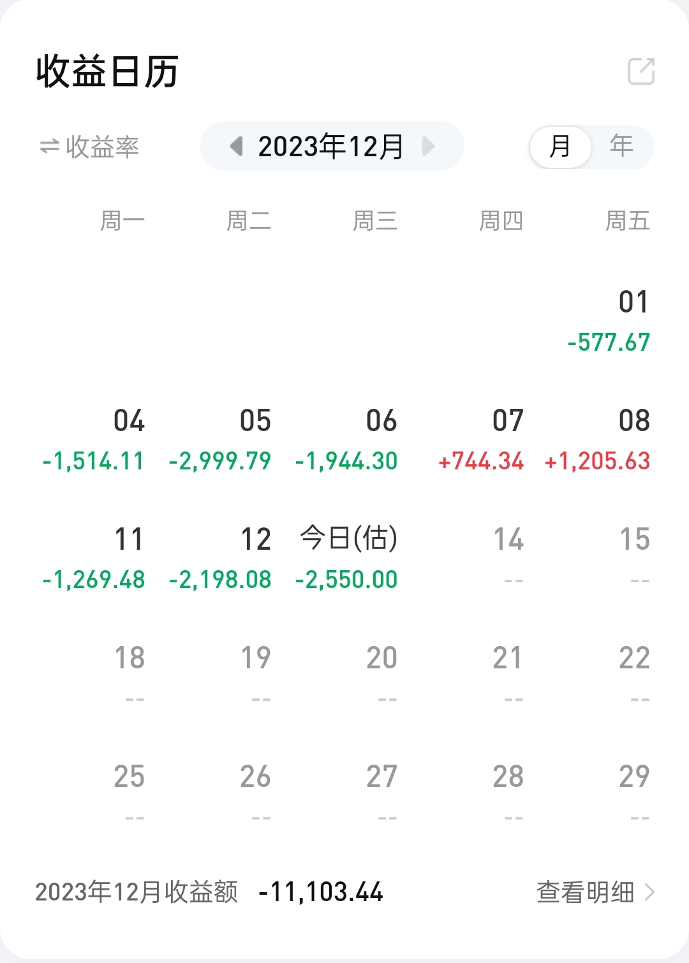The height and width of the screenshot is (963, 689).
Task: Open the 2023年12月 month selector
Action: [x=331, y=147]
